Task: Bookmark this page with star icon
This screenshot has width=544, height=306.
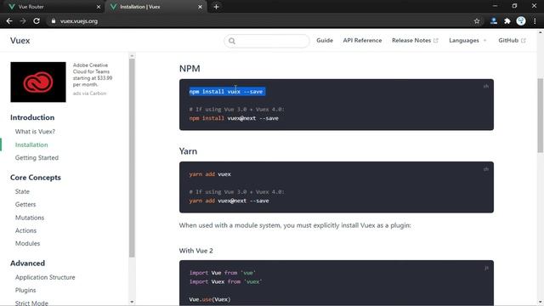Action: click(x=477, y=21)
